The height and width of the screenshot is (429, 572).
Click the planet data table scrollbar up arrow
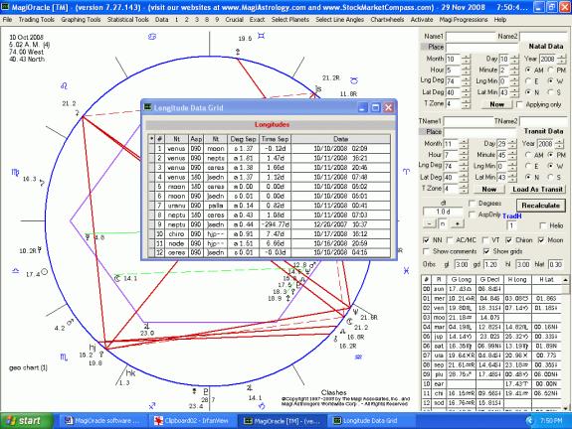[565, 279]
